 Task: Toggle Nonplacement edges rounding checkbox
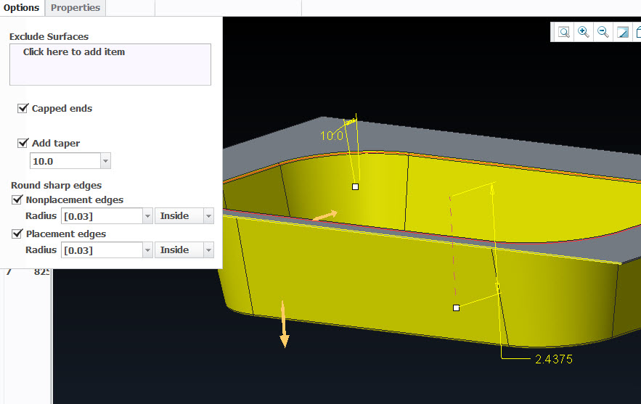[17, 199]
